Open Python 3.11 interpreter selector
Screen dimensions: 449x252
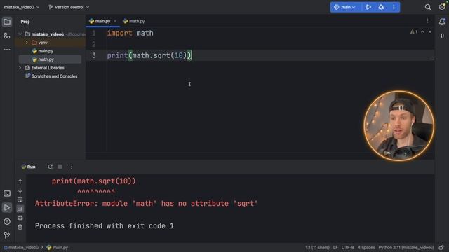click(x=406, y=248)
